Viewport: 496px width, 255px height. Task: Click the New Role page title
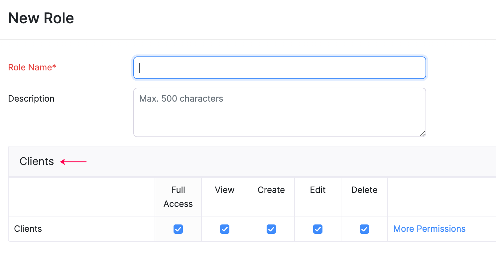point(41,18)
